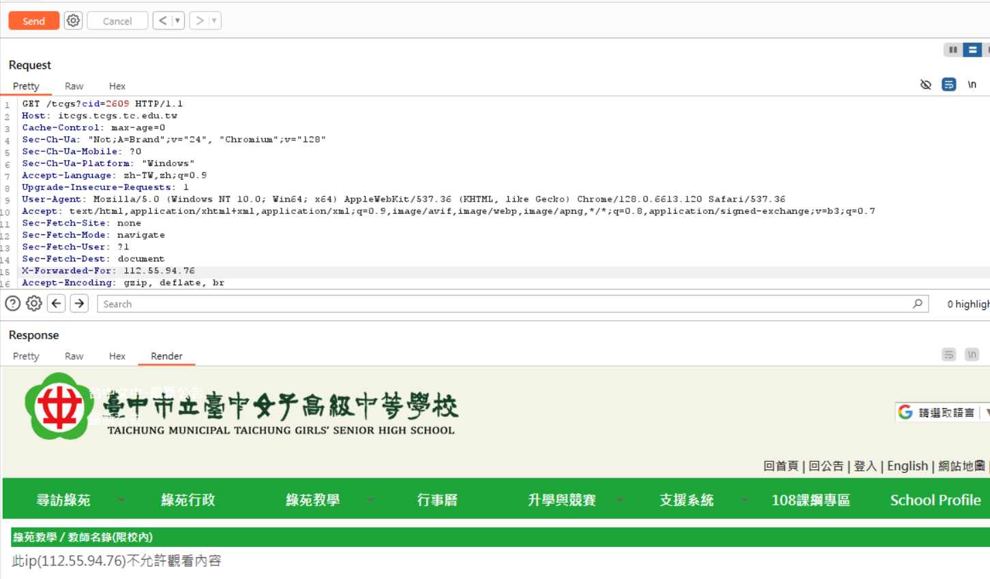Screen dimensions: 990x579
Task: Open the 行事曆 menu item
Action: 437,500
